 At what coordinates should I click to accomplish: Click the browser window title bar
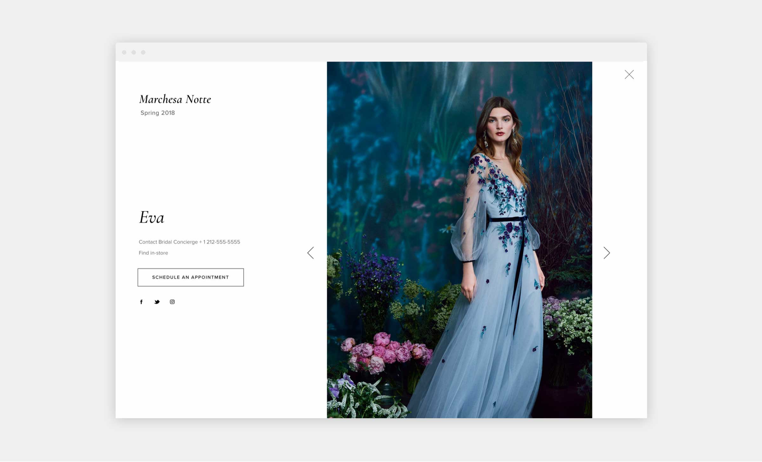[381, 52]
